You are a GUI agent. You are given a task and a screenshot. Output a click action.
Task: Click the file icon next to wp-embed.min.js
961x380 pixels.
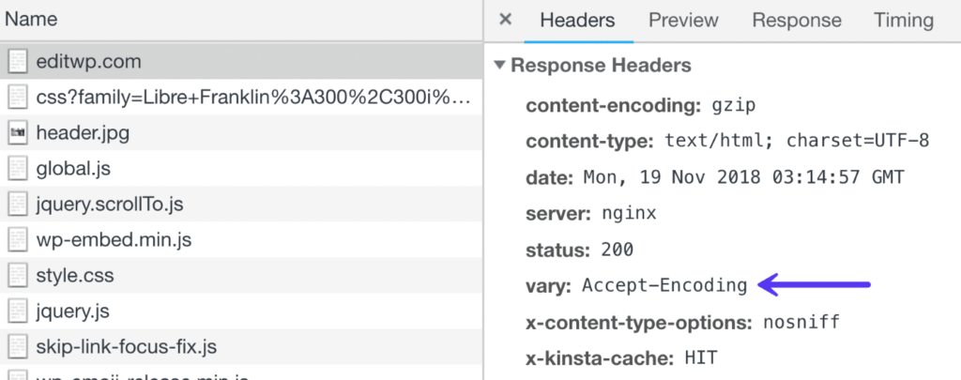click(18, 240)
